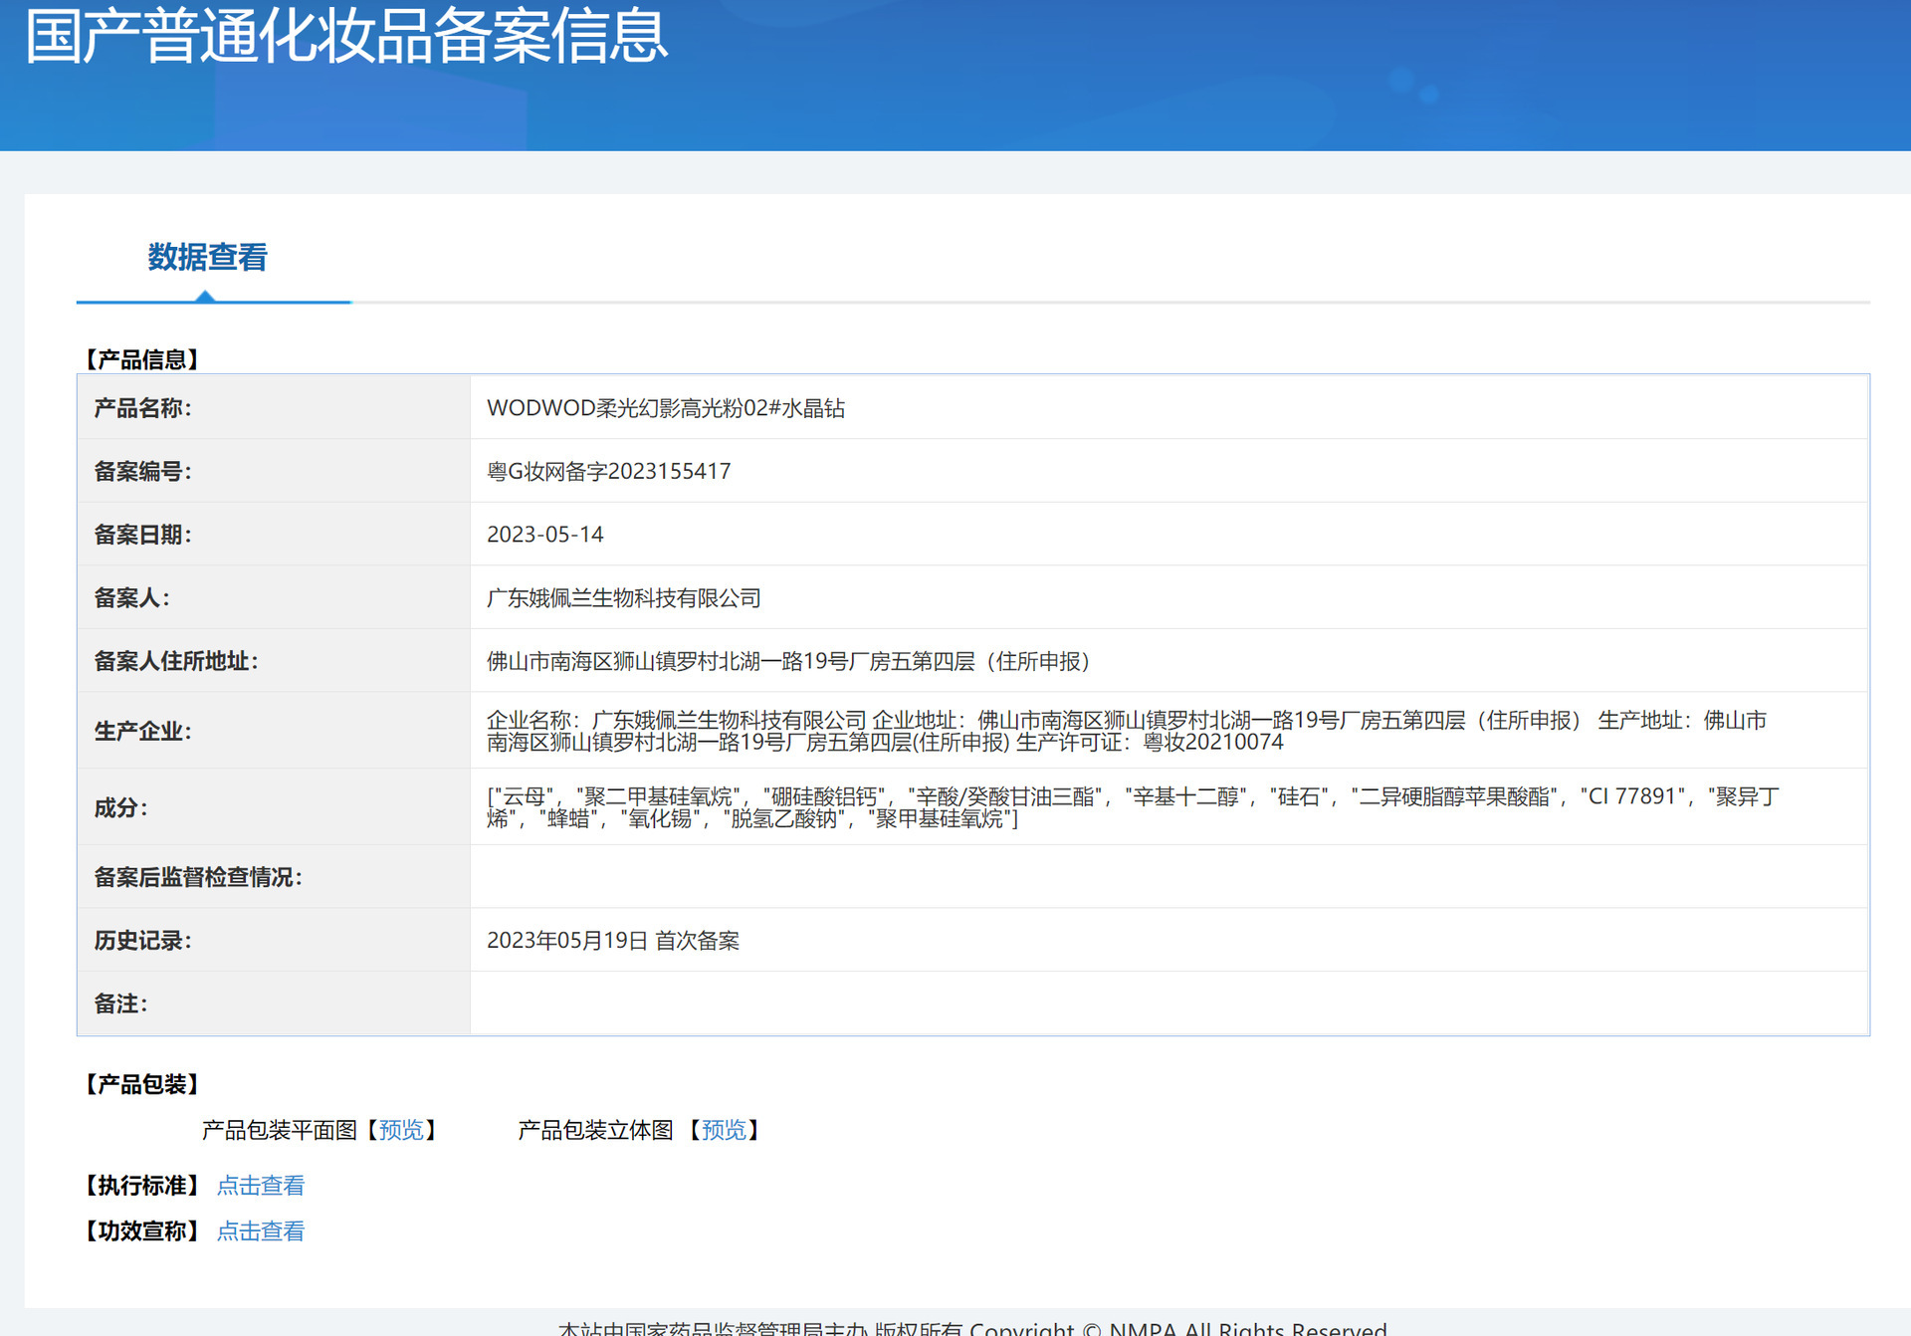This screenshot has width=1911, height=1336.
Task: Click the registrant address value cell
Action: [x=787, y=661]
